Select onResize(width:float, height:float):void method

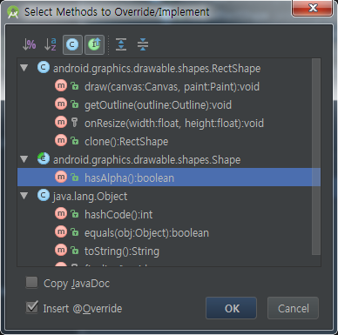173,123
